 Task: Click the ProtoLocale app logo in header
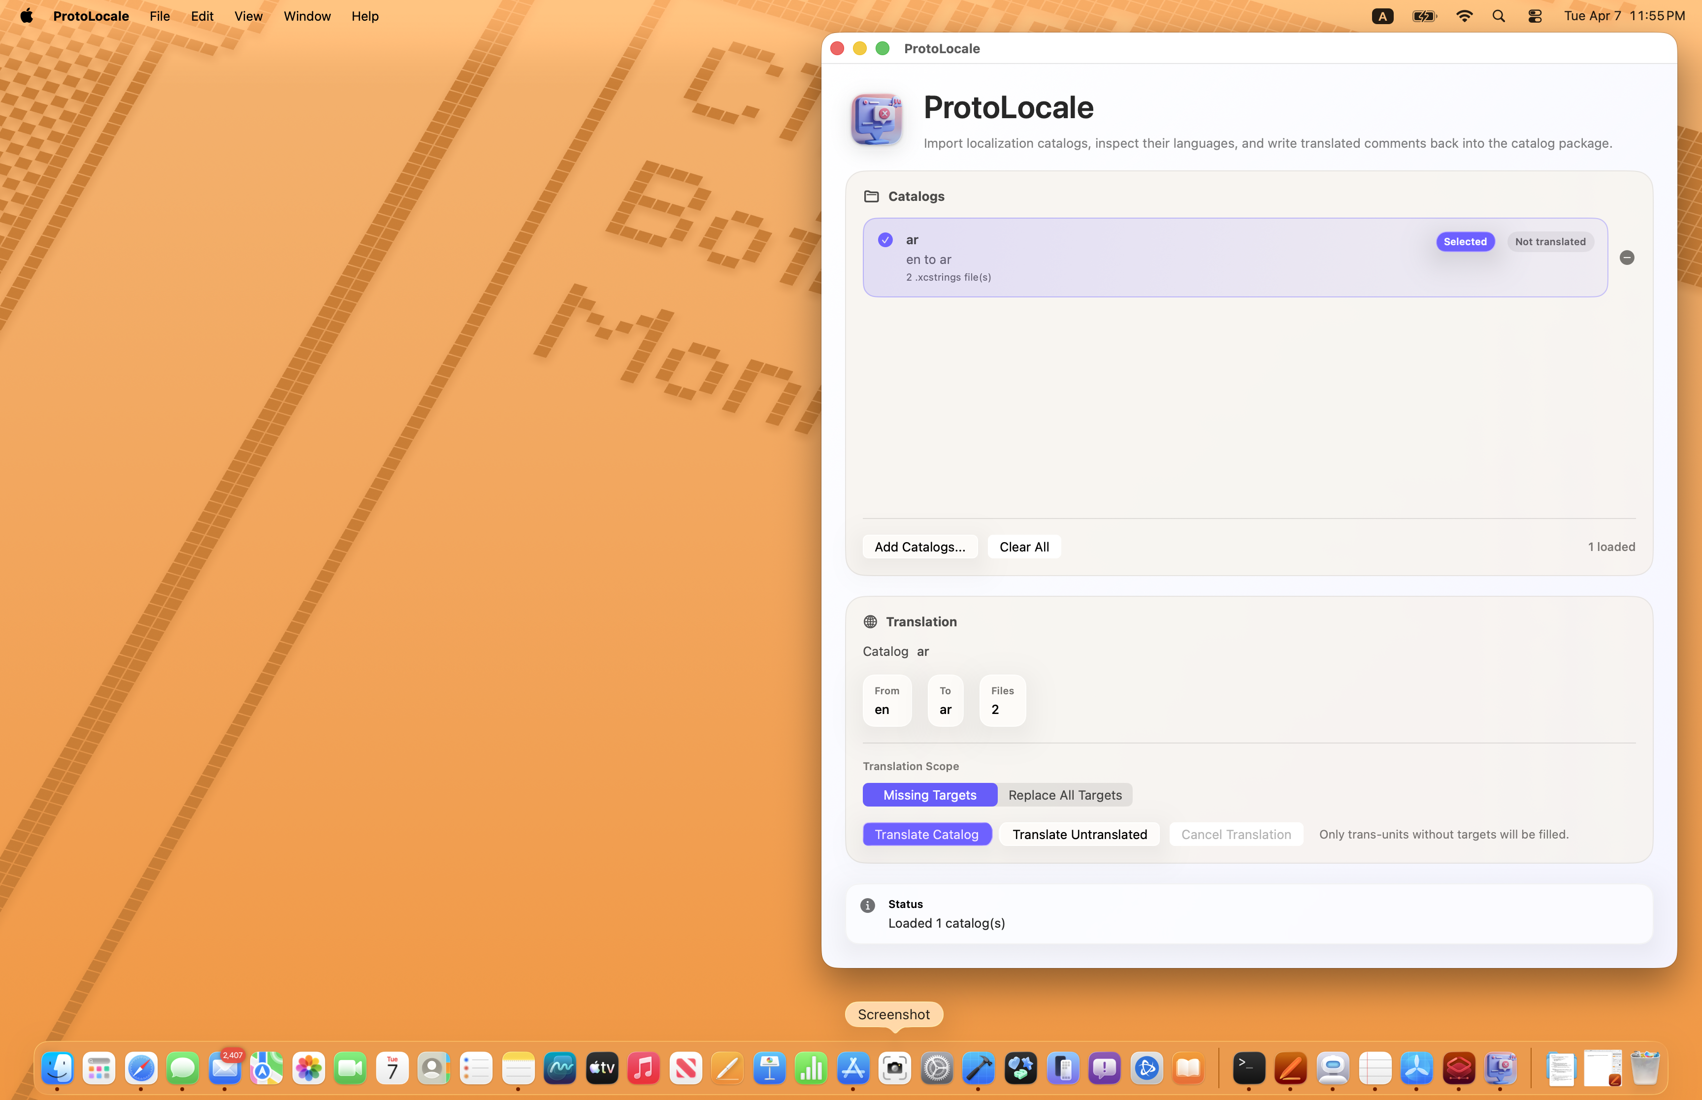click(x=876, y=120)
